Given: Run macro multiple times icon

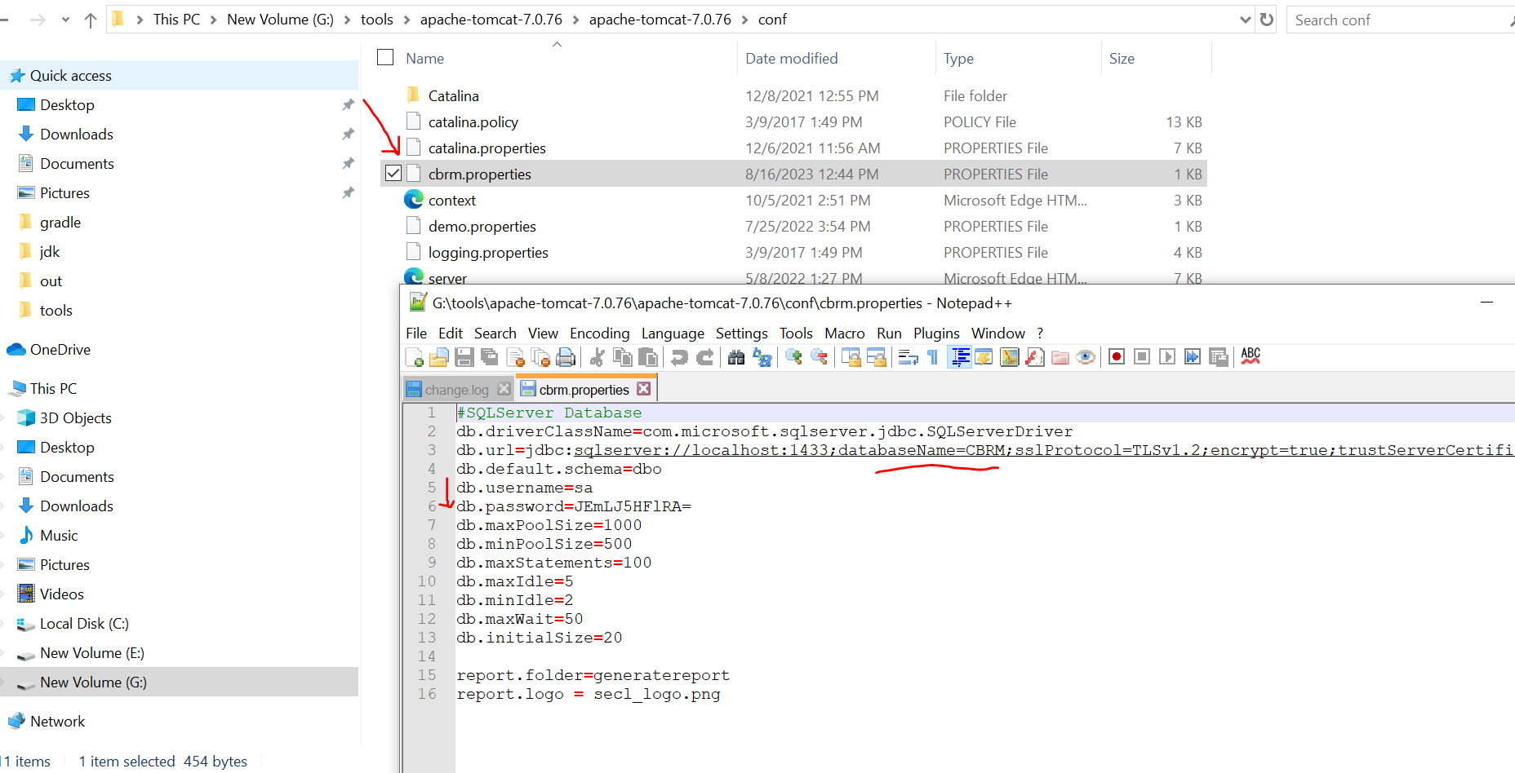Looking at the screenshot, I should point(1193,357).
